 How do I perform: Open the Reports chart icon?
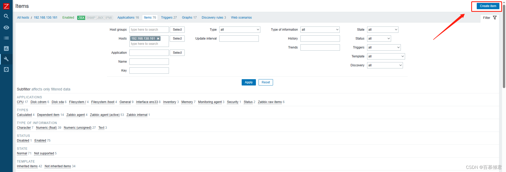coord(6,49)
